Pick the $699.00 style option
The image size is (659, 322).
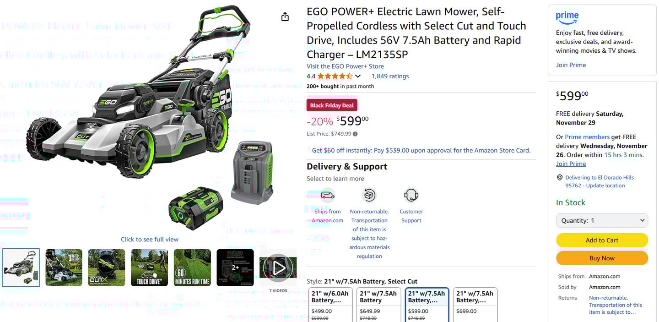point(475,305)
